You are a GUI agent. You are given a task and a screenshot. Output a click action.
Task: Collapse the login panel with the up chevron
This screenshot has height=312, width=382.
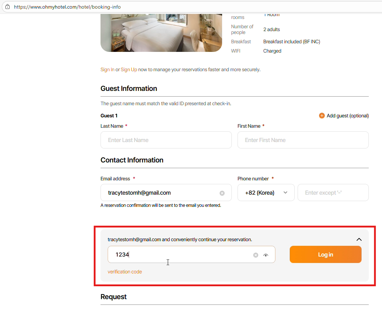[359, 239]
